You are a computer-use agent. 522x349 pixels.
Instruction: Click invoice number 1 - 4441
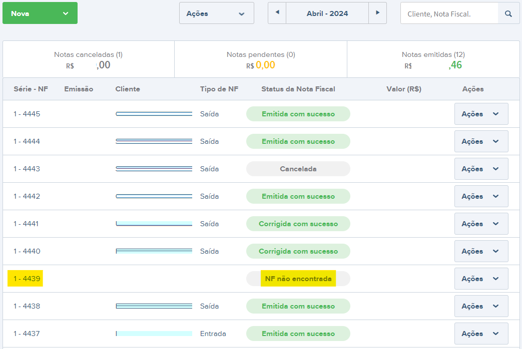coord(26,224)
